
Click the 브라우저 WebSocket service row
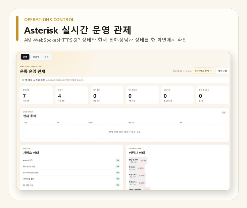[71, 173]
